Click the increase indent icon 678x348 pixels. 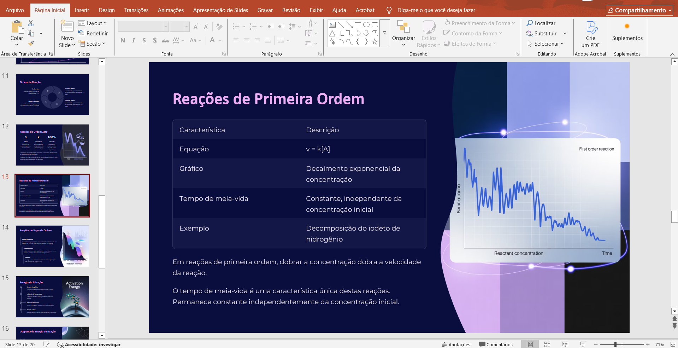tap(282, 27)
